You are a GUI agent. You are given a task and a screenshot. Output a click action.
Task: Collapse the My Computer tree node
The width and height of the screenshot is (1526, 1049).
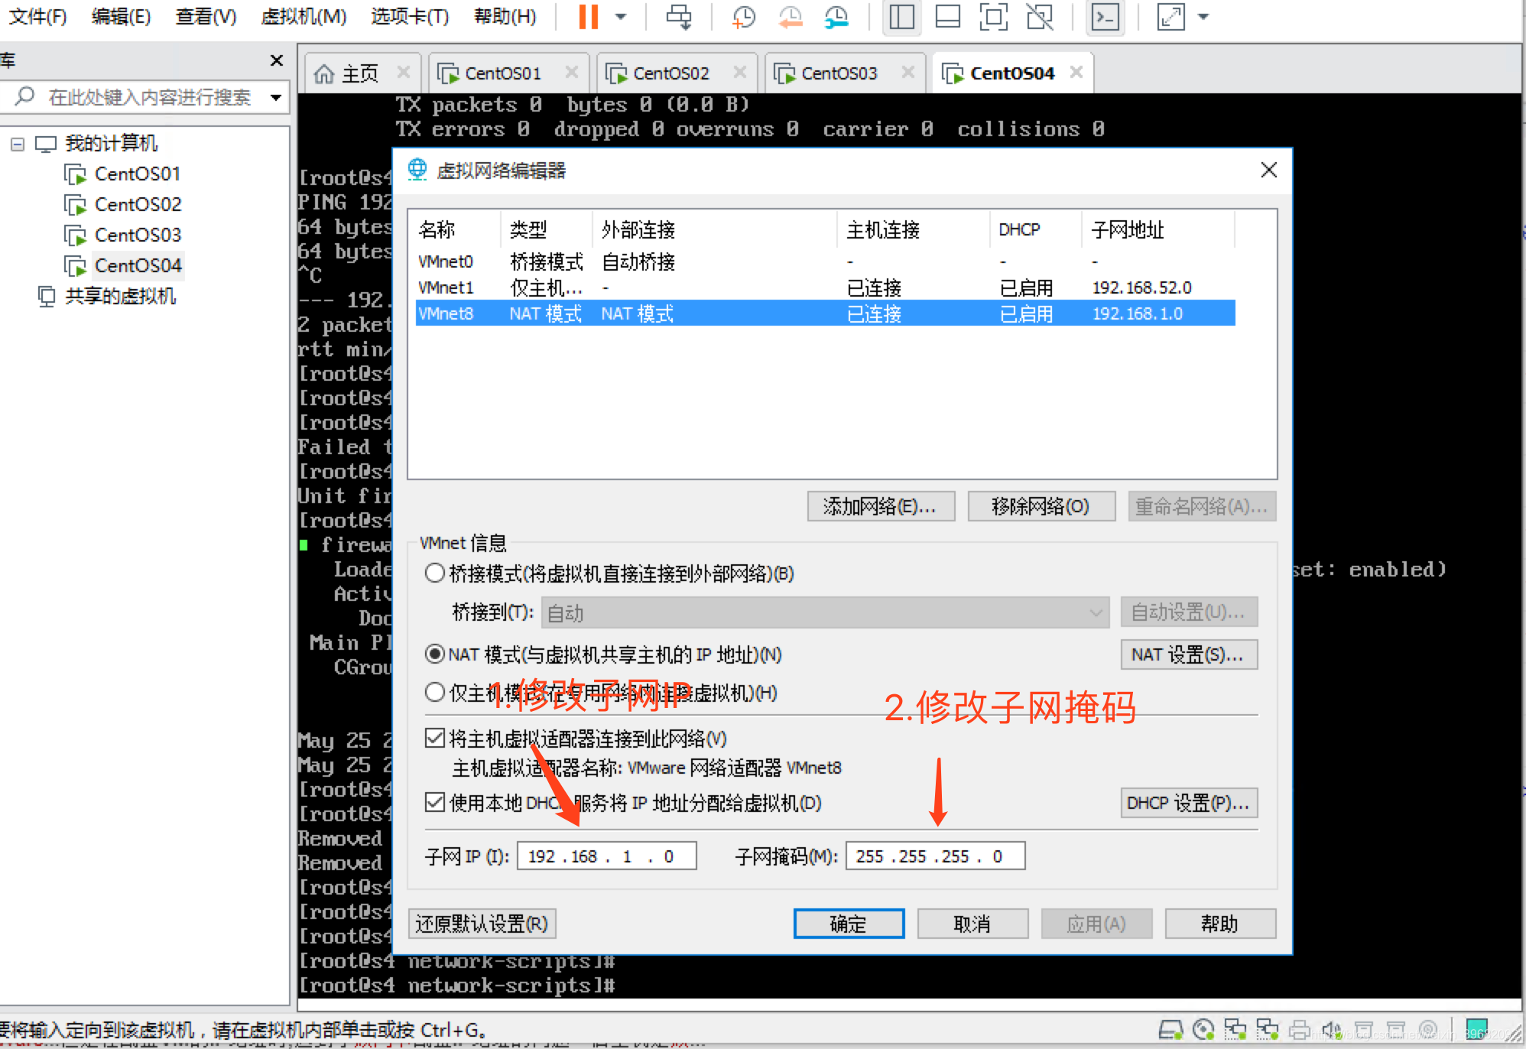tap(18, 144)
